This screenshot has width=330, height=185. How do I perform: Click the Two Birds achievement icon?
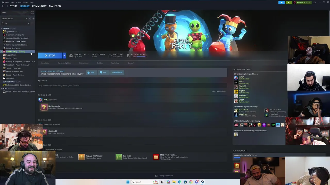click(x=119, y=157)
